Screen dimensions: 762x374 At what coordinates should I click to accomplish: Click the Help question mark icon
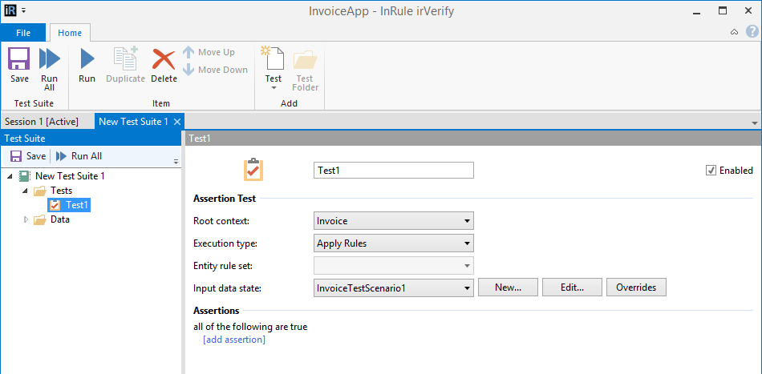(x=752, y=32)
